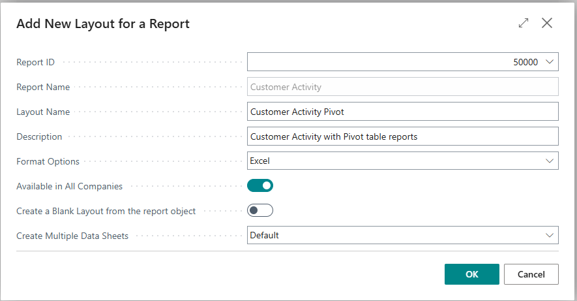
Task: Select the Description field label
Action: click(x=39, y=136)
